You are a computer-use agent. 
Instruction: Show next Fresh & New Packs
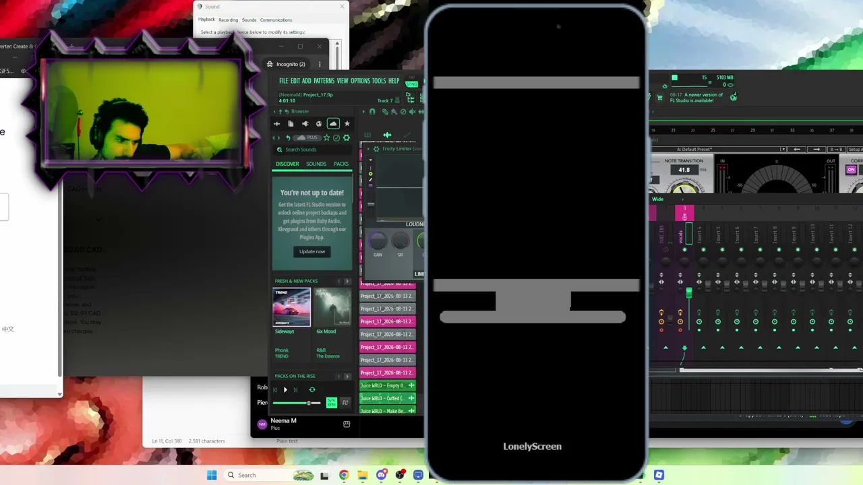tap(347, 281)
